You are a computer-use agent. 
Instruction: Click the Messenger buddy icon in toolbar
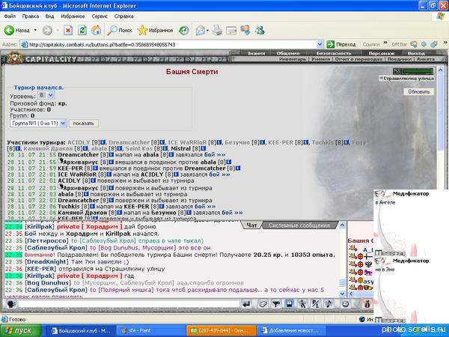[x=260, y=30]
